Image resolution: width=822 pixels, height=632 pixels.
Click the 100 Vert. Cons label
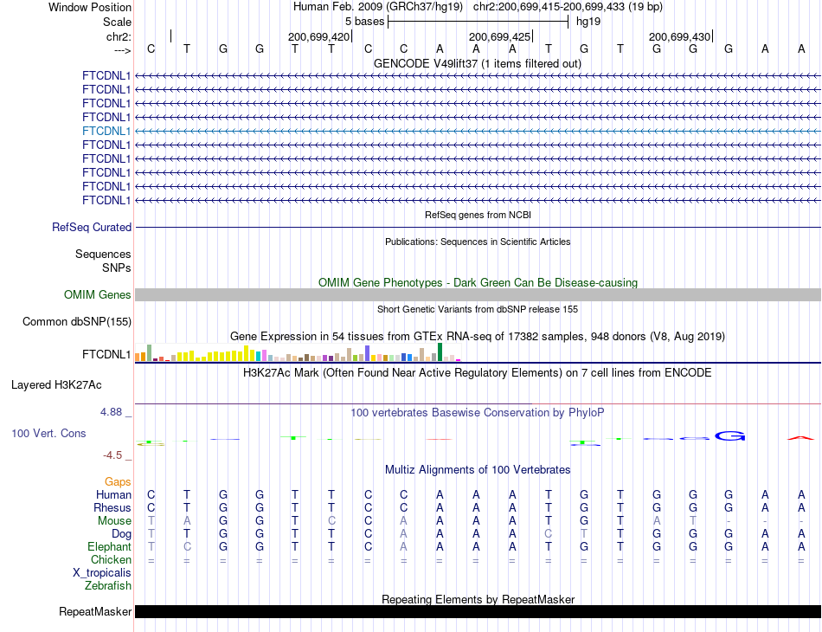pyautogui.click(x=48, y=433)
